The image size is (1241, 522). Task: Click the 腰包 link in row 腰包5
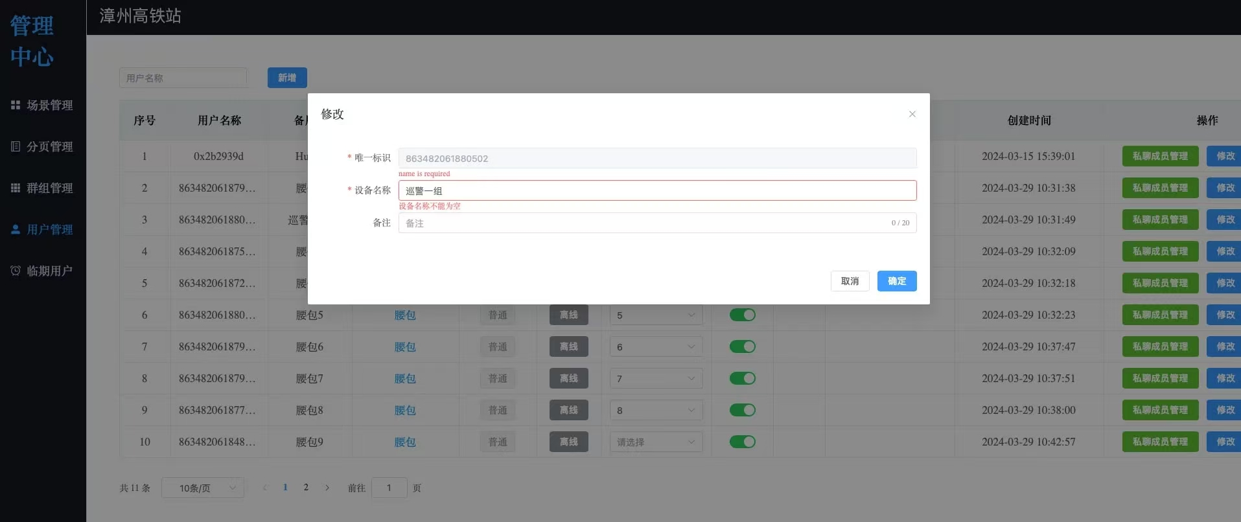click(x=405, y=315)
